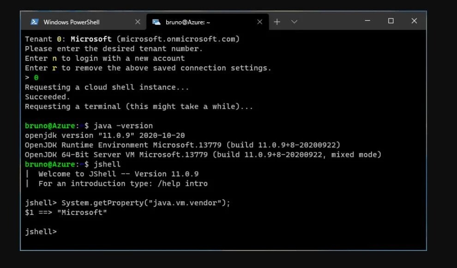Click the PowerShell icon on the first tab
This screenshot has height=268, width=457.
tap(34, 21)
